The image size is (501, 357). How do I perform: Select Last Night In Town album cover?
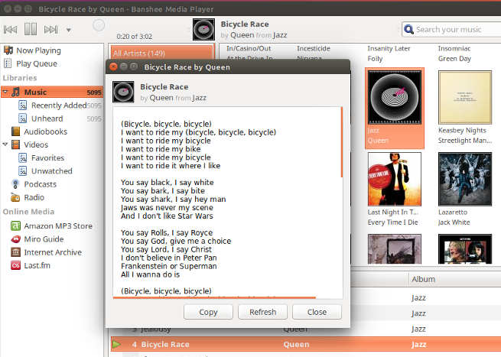395,179
